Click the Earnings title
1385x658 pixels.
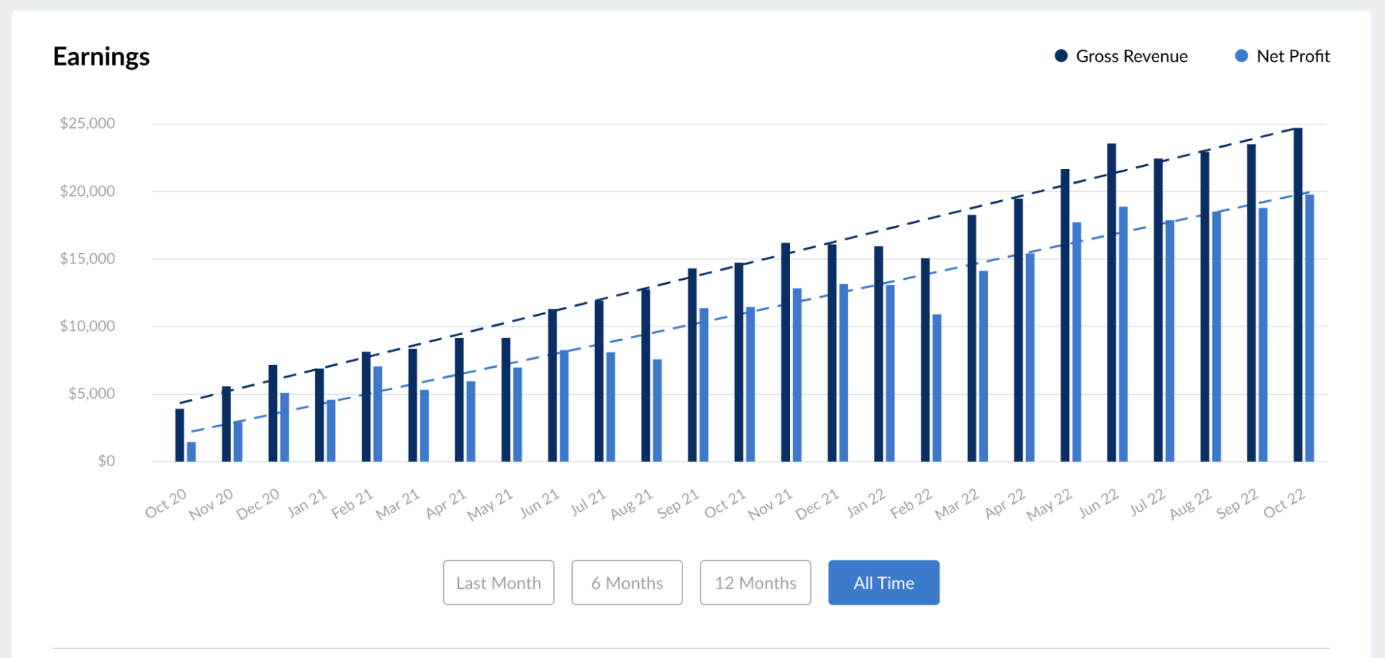coord(101,57)
